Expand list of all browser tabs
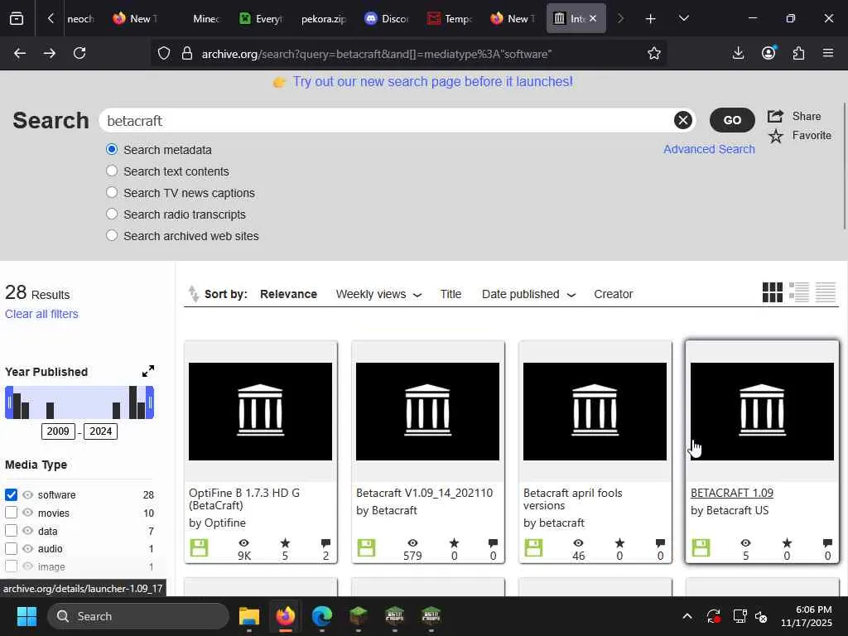 tap(683, 18)
